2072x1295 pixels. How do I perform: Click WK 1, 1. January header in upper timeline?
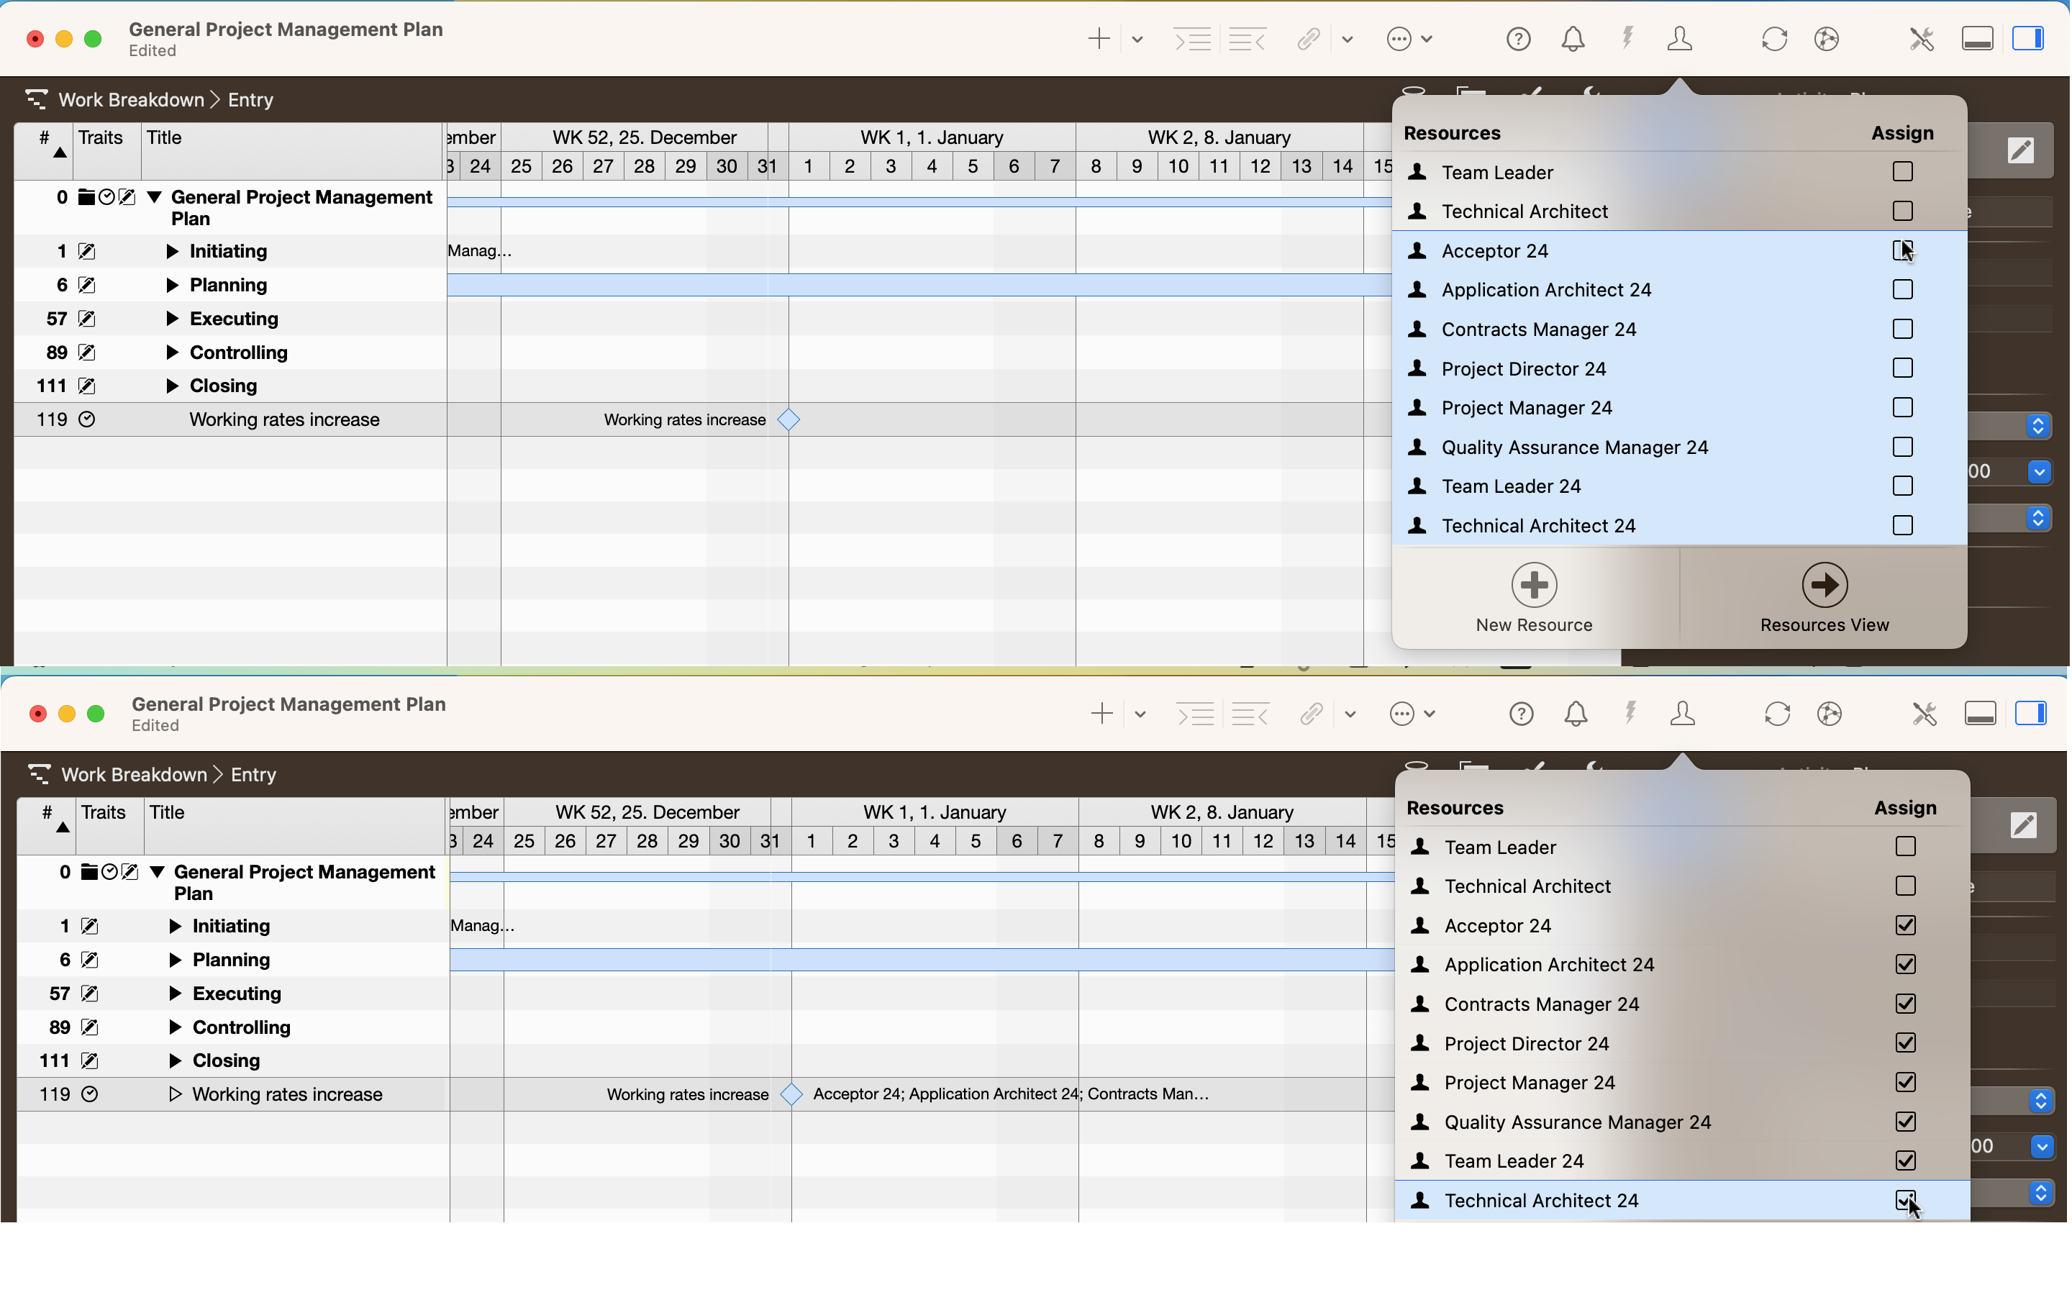(x=932, y=137)
